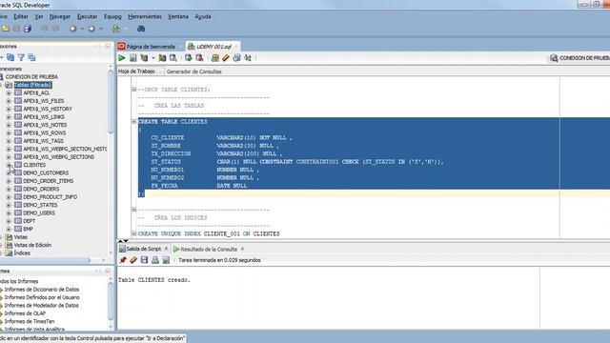This screenshot has height=343, width=610.
Task: Click the binoculars find icon
Action: (141, 29)
